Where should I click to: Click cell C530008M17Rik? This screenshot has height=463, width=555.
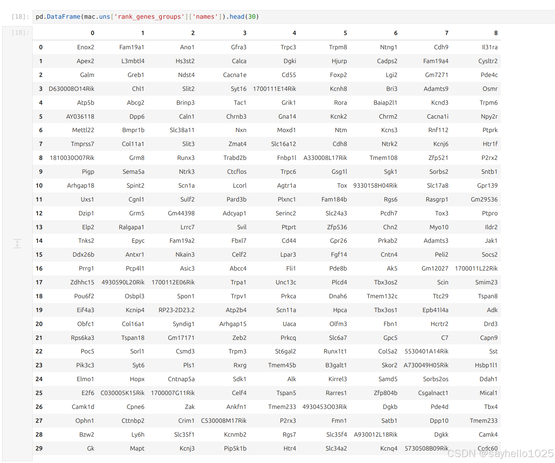click(224, 421)
